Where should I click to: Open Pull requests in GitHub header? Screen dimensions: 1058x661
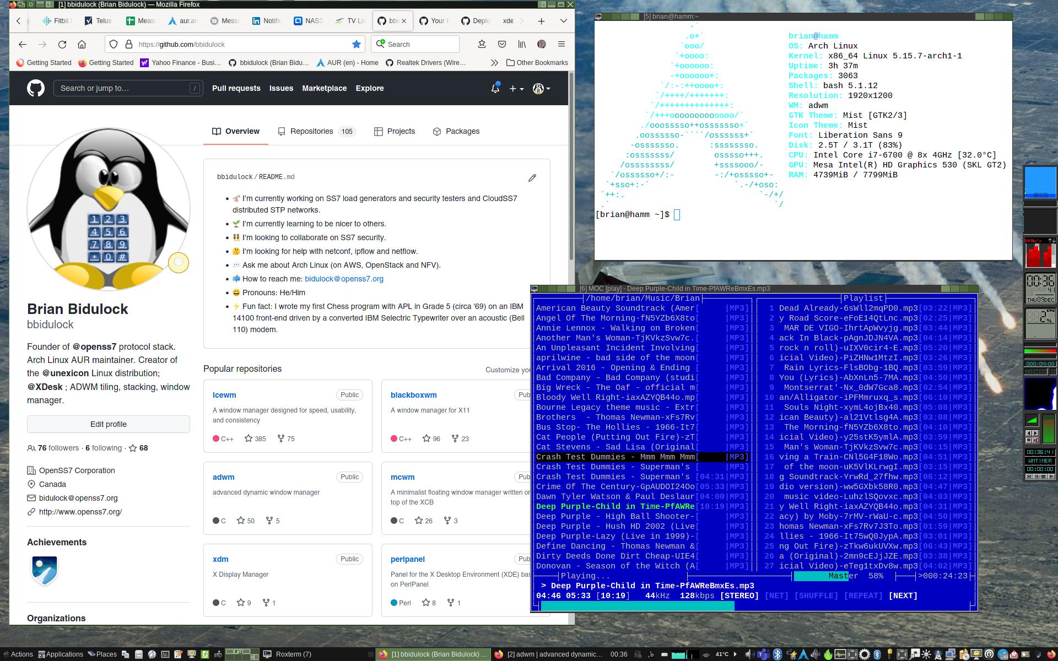coord(236,88)
